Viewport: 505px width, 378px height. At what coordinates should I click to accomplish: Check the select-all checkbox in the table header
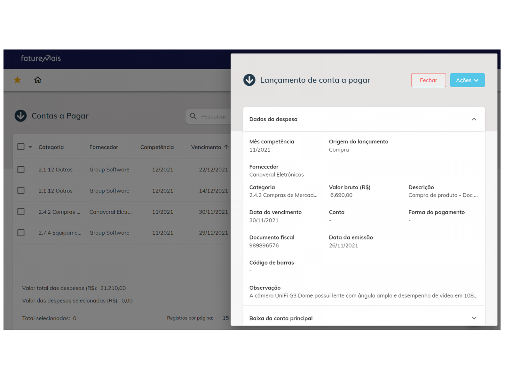click(x=21, y=146)
